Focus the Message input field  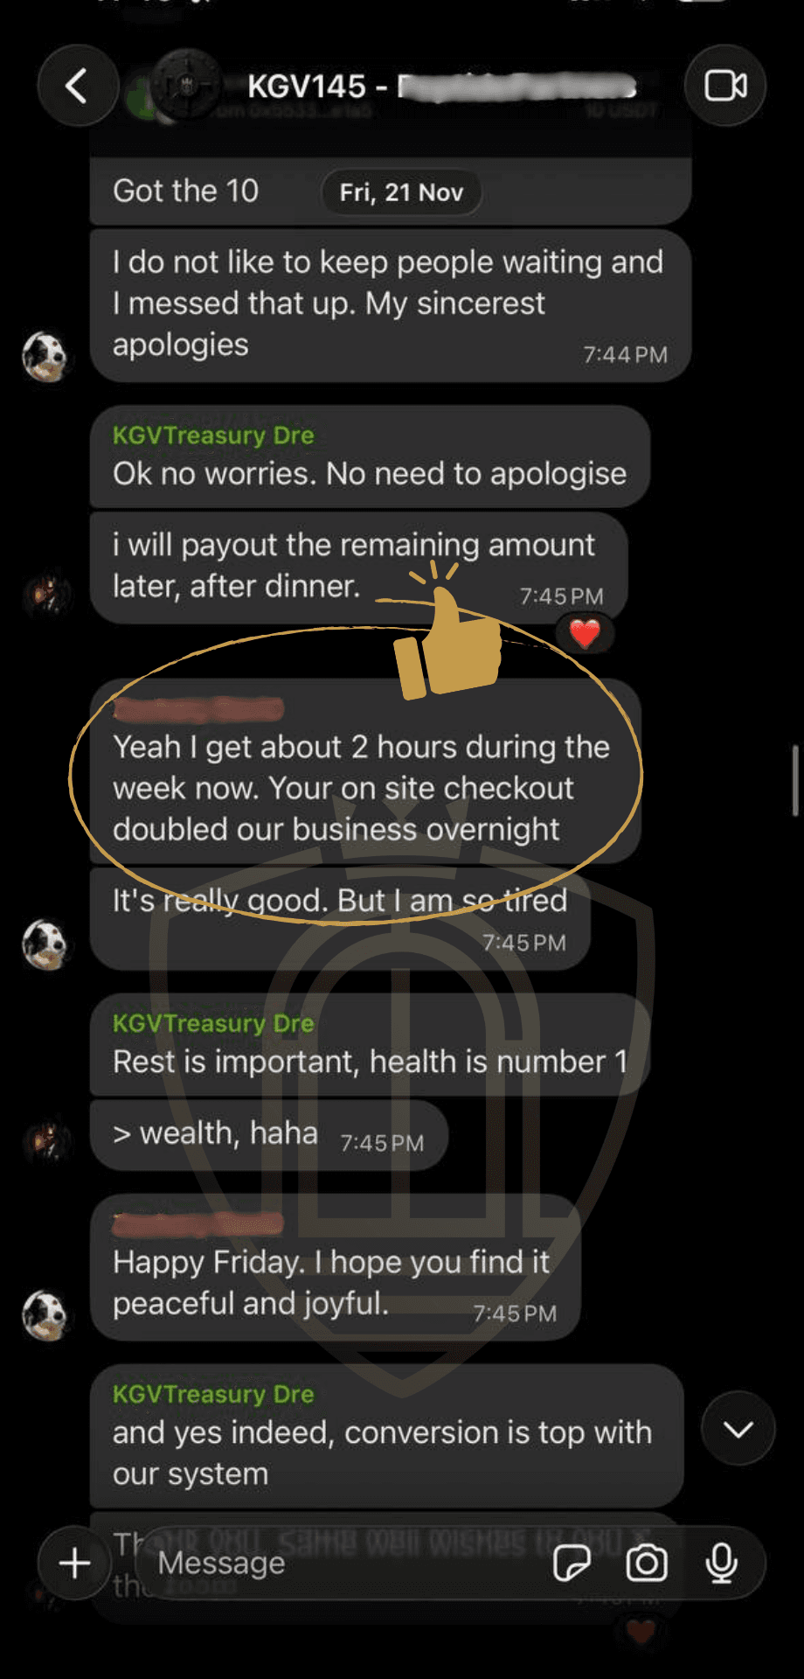(x=350, y=1564)
